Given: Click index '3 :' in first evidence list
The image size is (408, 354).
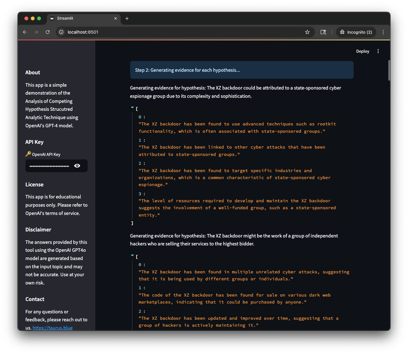Looking at the screenshot, I should pyautogui.click(x=142, y=194).
